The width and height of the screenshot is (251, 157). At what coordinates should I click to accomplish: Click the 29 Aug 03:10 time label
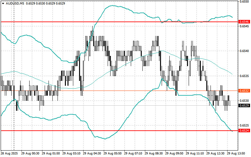(x=71, y=153)
